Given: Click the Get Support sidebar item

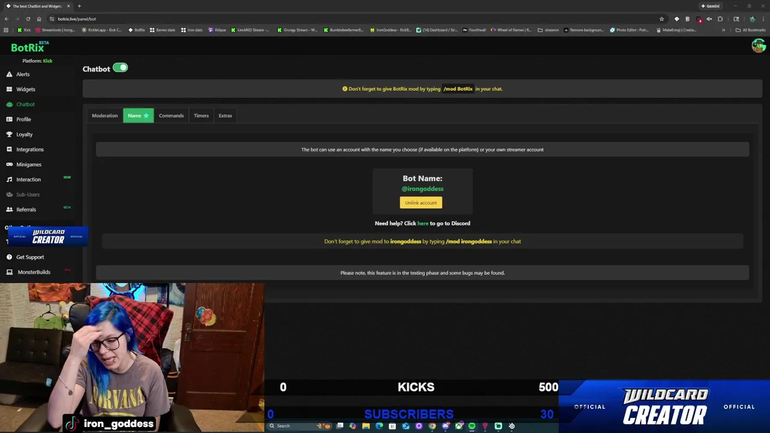Looking at the screenshot, I should click(x=29, y=257).
